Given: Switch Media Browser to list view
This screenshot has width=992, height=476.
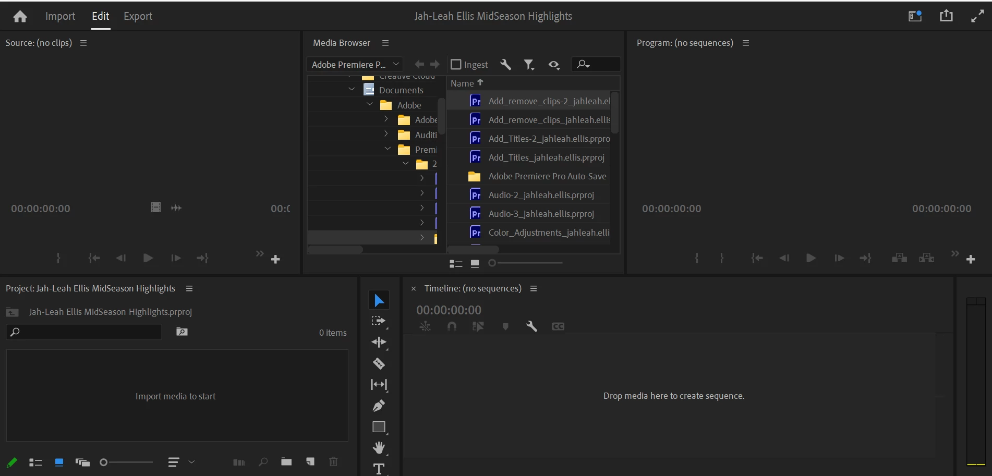Looking at the screenshot, I should point(456,264).
